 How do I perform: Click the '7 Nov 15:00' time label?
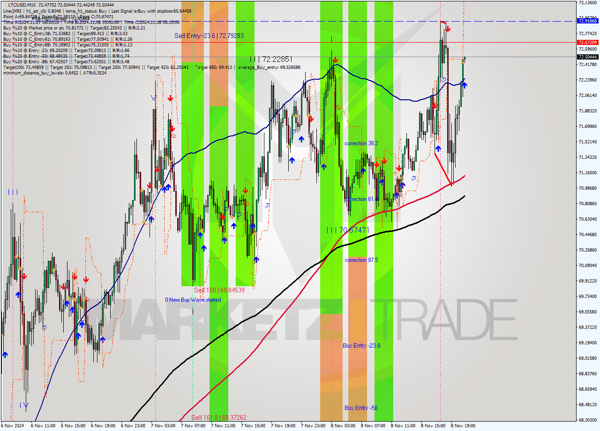253,426
